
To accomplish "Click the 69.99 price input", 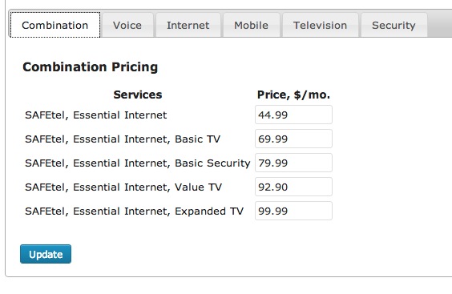I will point(293,139).
